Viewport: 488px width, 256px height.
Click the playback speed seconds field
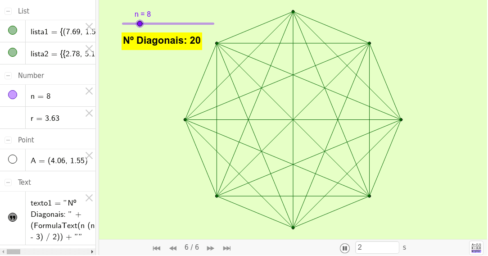[377, 247]
